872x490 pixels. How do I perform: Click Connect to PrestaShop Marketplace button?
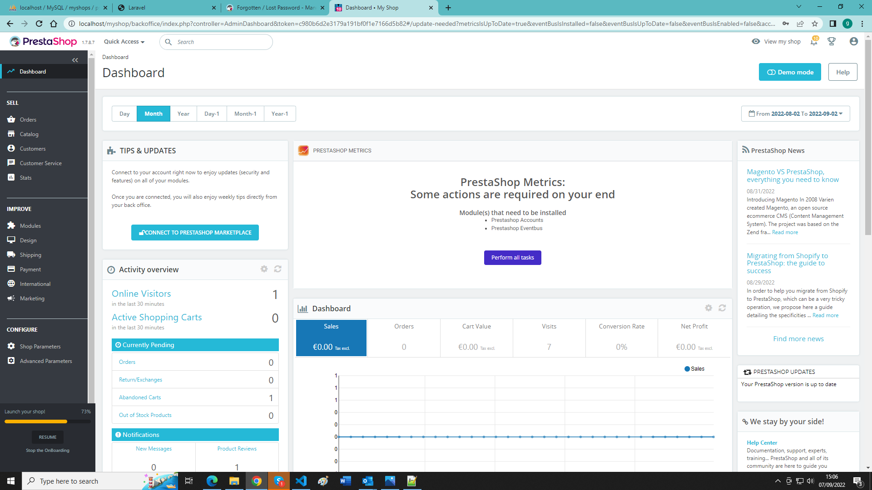[x=195, y=233]
